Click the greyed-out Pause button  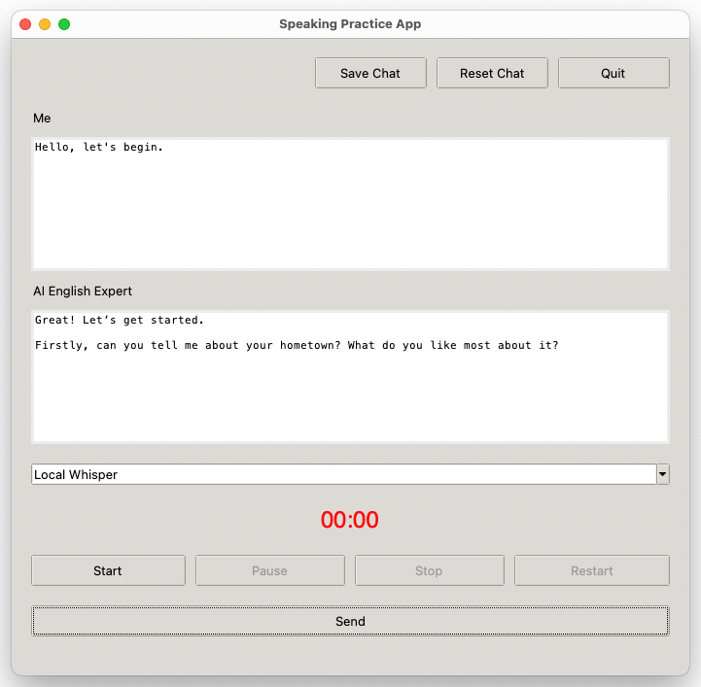pyautogui.click(x=269, y=570)
